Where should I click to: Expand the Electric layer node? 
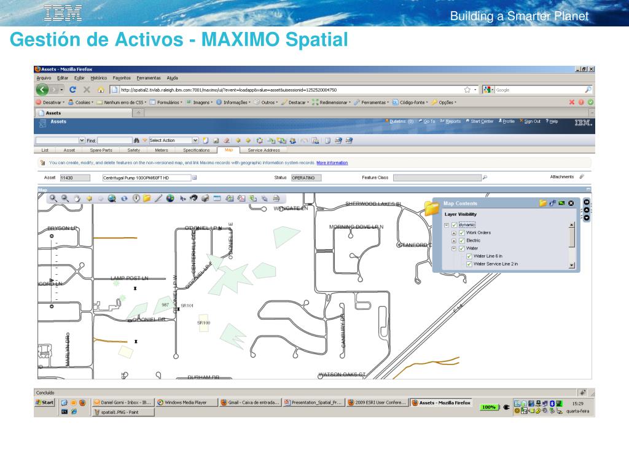[x=454, y=241]
